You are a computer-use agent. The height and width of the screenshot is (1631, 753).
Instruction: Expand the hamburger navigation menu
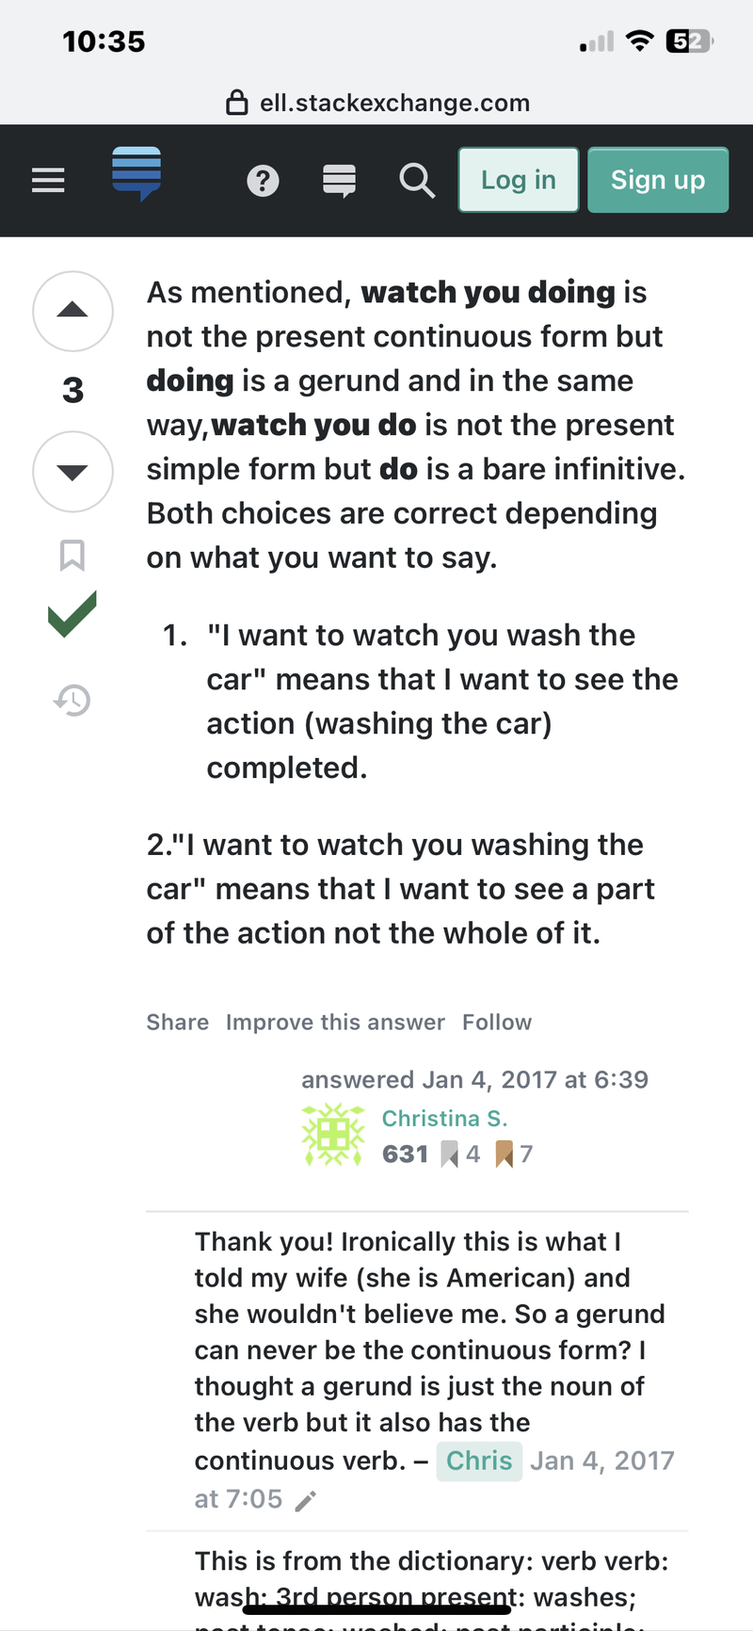48,180
